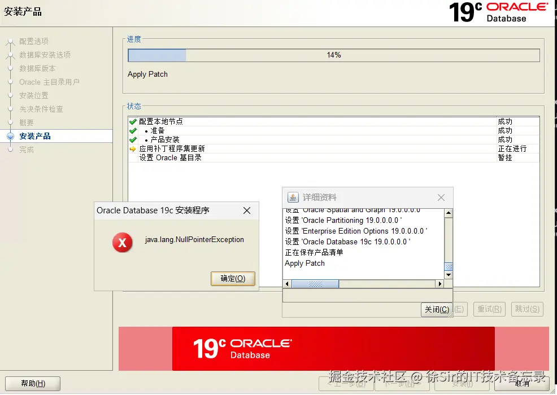Image resolution: width=557 pixels, height=395 pixels.
Task: Select the 数据库版本 step
Action: pos(37,68)
